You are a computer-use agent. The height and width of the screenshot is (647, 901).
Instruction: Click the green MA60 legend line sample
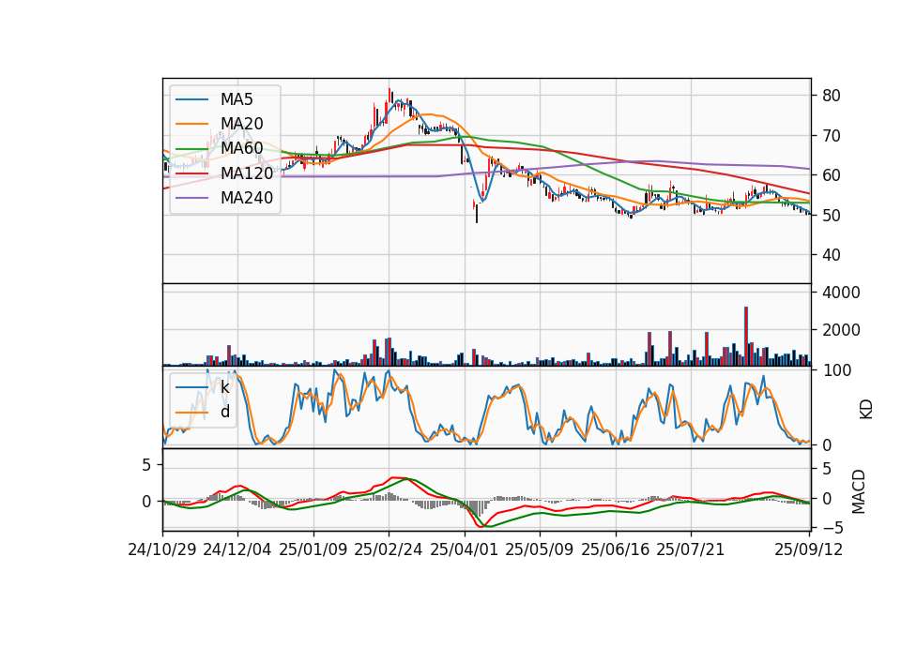[x=191, y=149]
